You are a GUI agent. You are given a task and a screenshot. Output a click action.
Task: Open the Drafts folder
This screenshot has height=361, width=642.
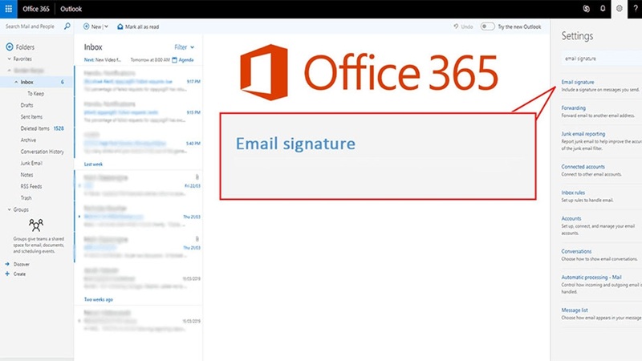26,105
